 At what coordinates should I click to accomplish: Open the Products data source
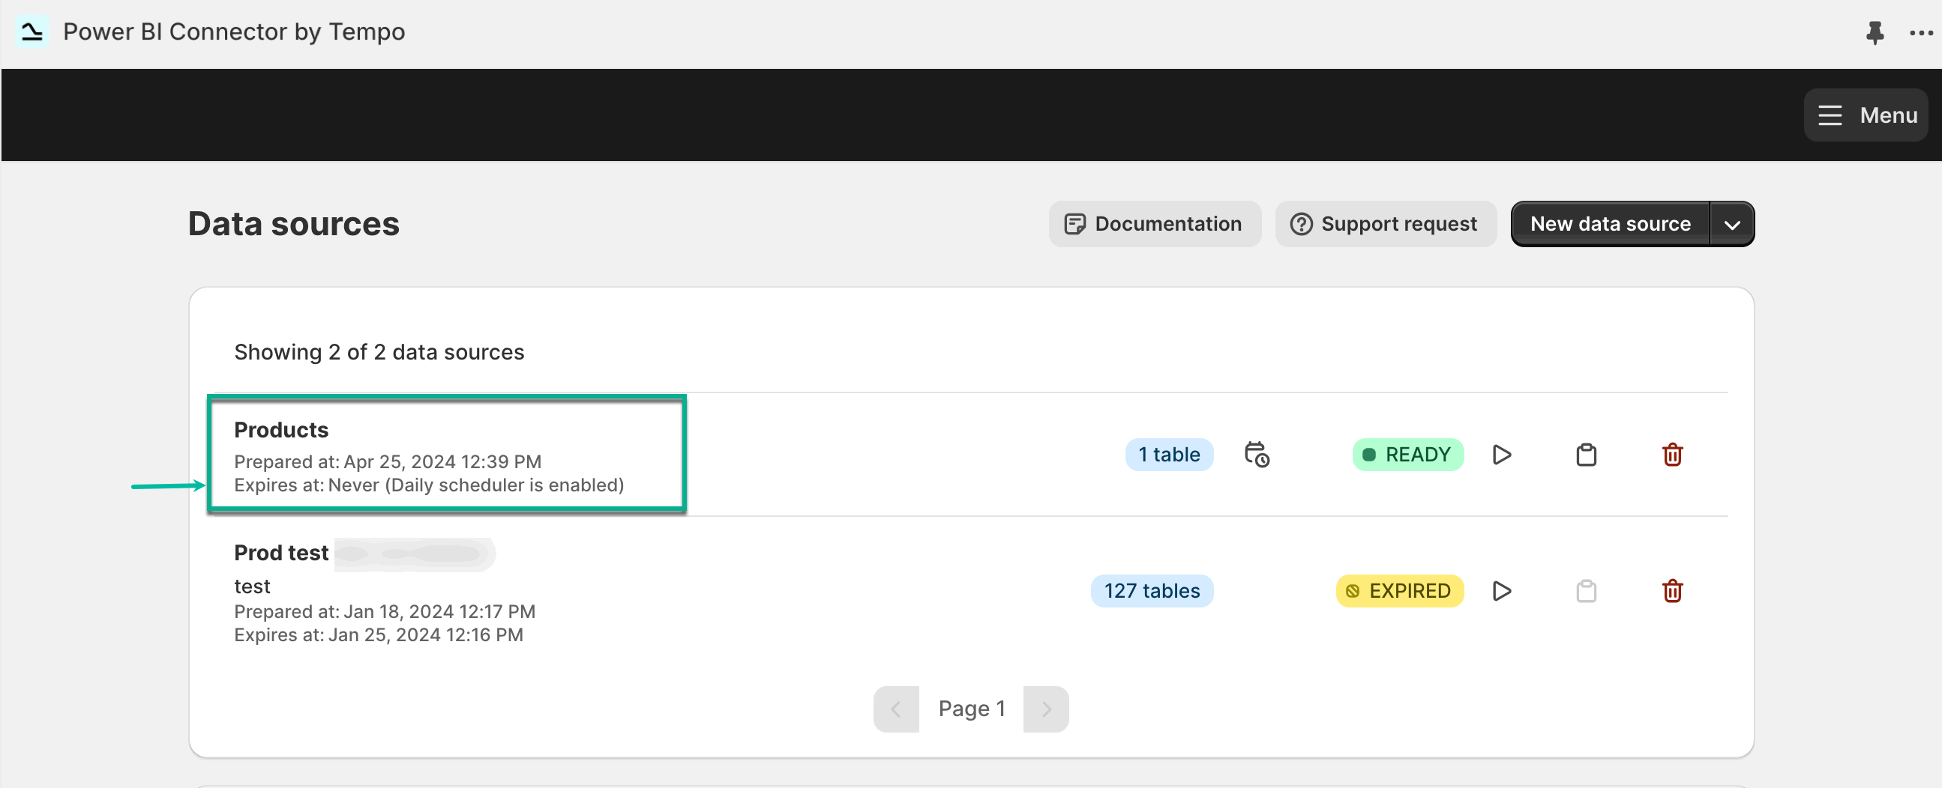[x=281, y=429]
